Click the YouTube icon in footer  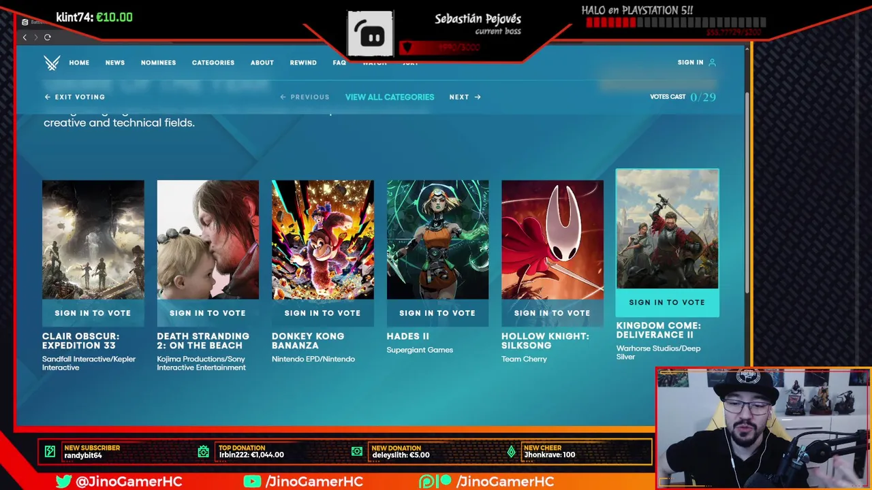pos(252,481)
